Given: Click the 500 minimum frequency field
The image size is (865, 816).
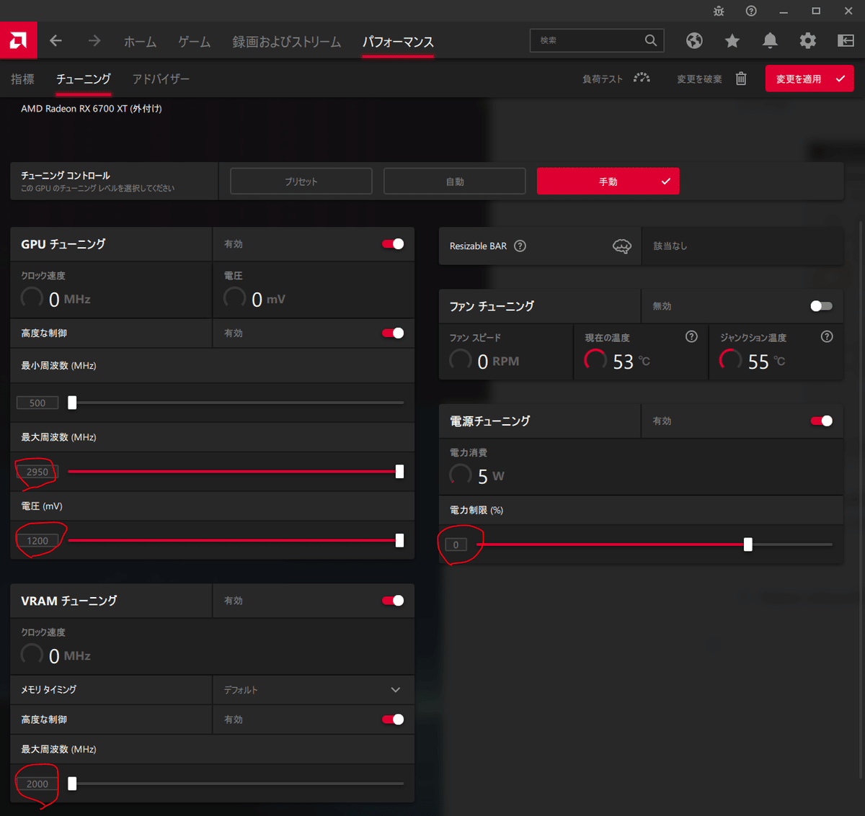Looking at the screenshot, I should tap(37, 403).
